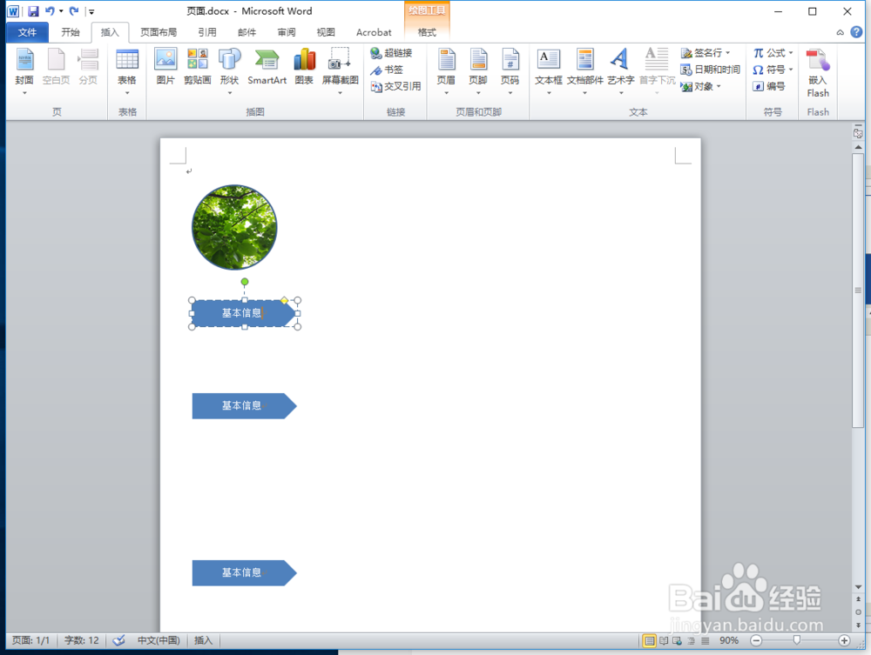Screen dimensions: 871x655
Task: Switch to Draft view
Action: point(705,640)
